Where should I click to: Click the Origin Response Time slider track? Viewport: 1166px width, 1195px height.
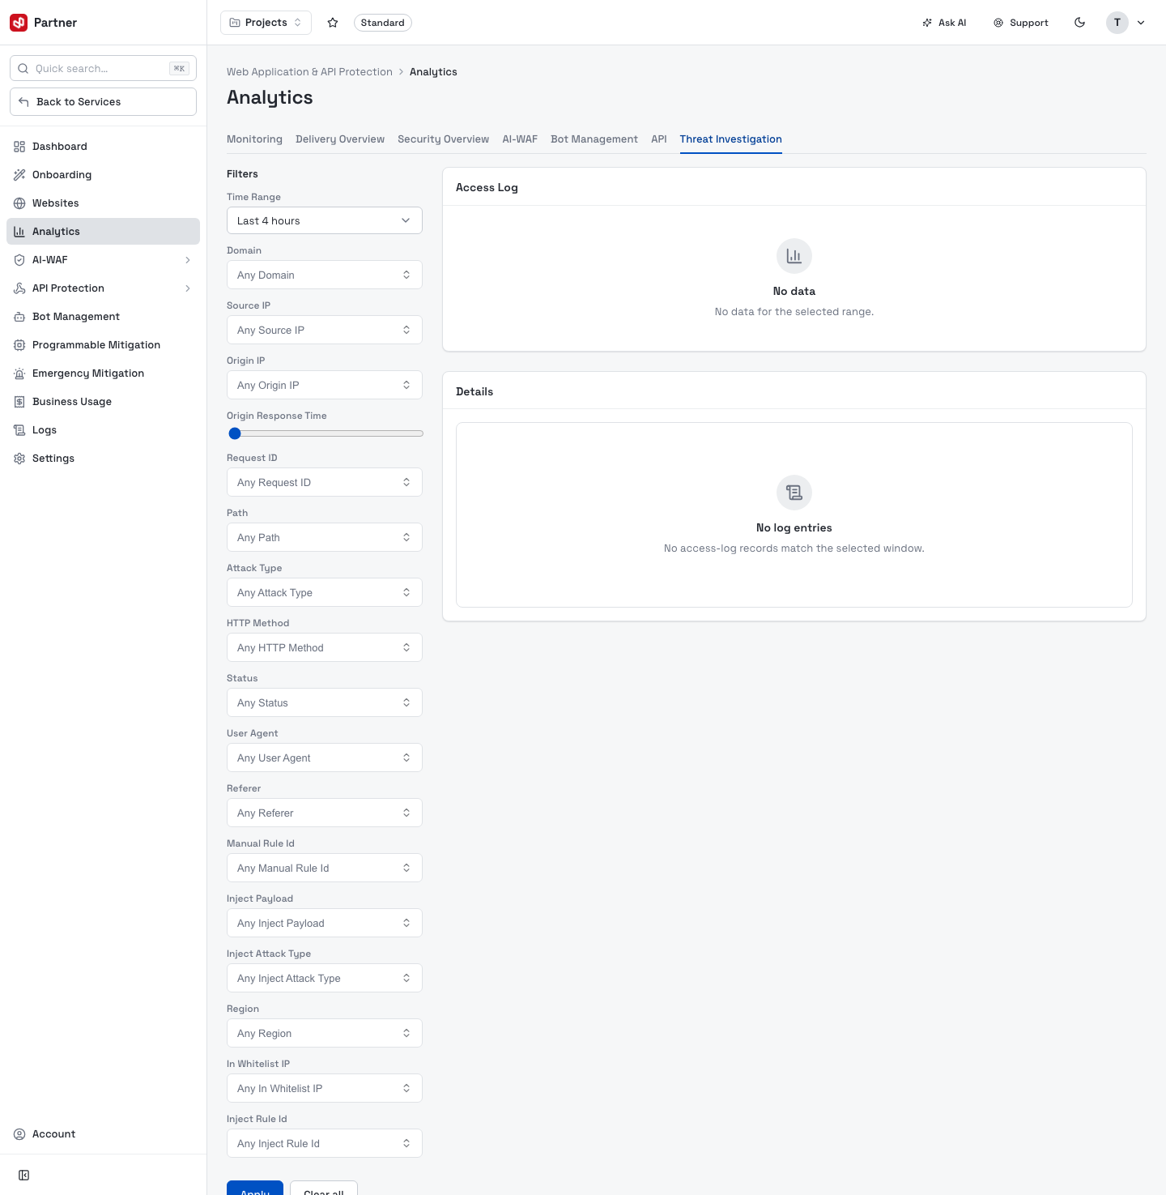point(325,433)
